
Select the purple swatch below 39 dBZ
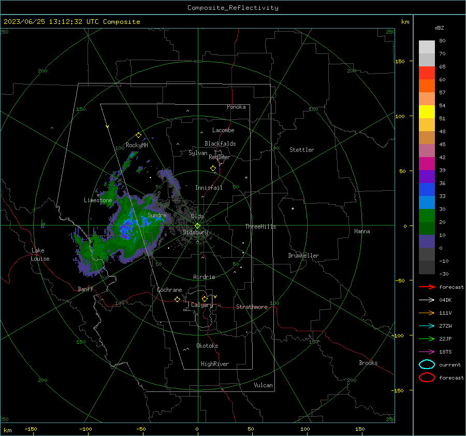[427, 176]
